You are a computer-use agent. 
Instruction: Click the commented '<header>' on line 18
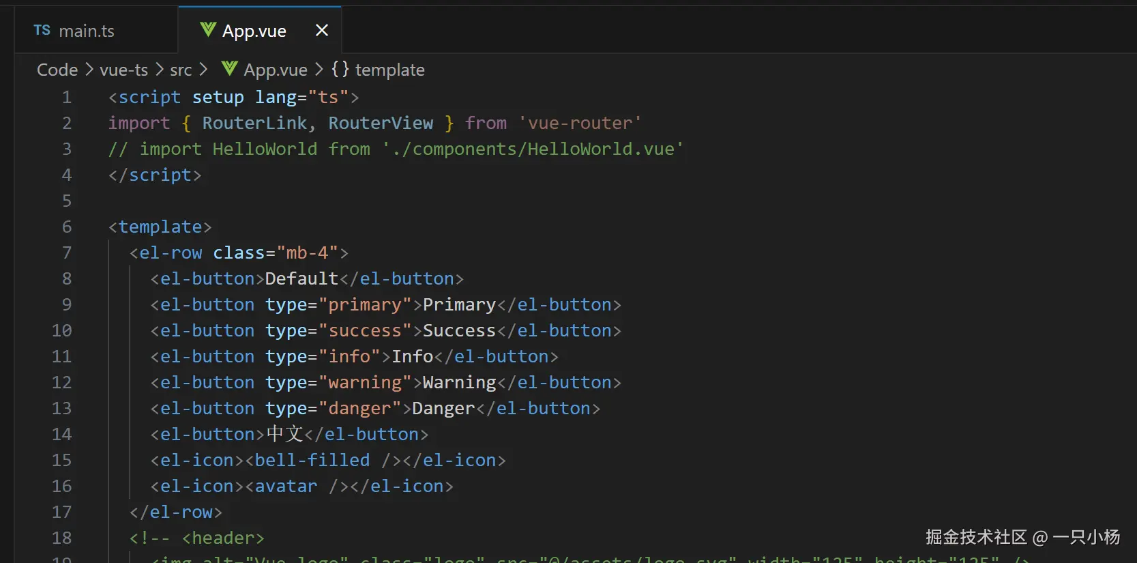[223, 538]
